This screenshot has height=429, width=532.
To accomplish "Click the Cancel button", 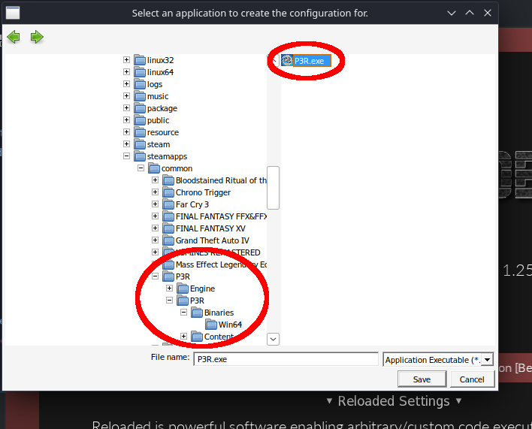I will [x=472, y=379].
